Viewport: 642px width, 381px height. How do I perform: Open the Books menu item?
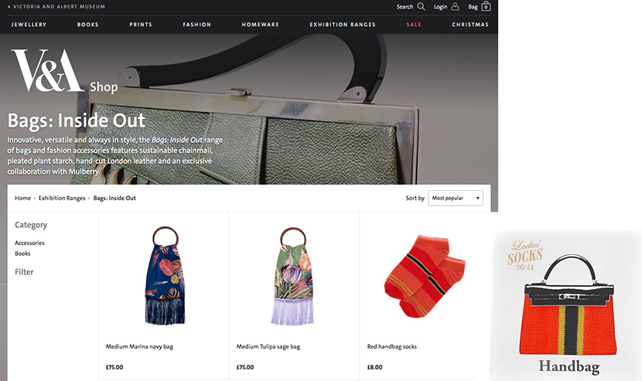87,25
